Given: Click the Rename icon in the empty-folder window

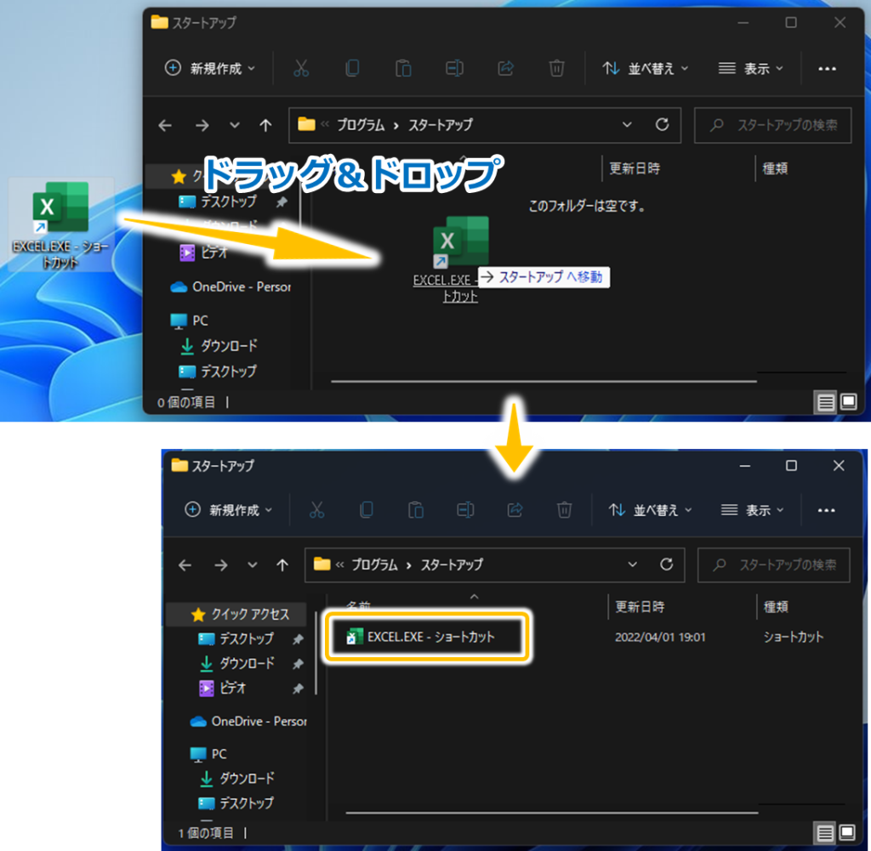Looking at the screenshot, I should click(x=455, y=69).
